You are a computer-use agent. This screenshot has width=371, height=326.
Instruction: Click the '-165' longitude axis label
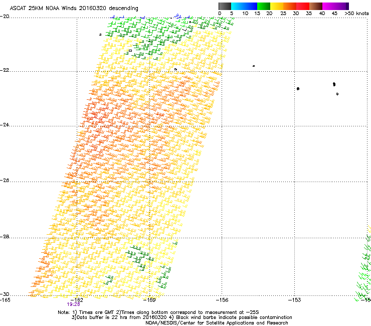(x=5, y=300)
